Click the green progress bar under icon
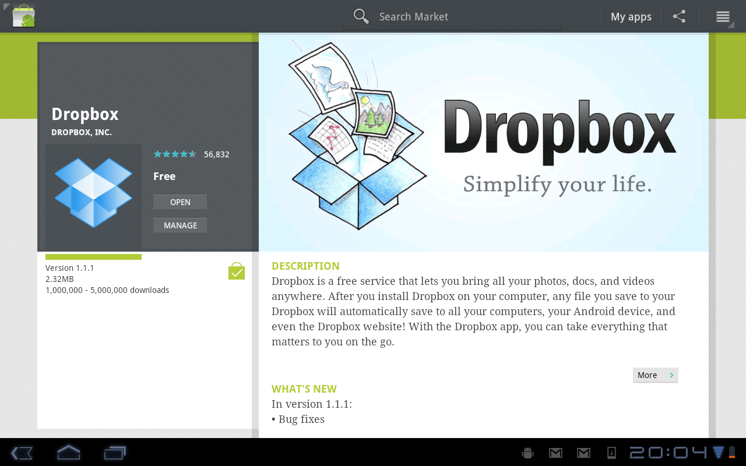 click(93, 257)
